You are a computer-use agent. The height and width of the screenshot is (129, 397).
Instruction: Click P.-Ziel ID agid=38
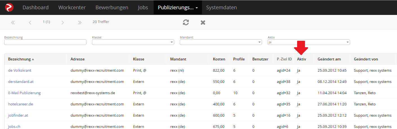pyautogui.click(x=284, y=82)
